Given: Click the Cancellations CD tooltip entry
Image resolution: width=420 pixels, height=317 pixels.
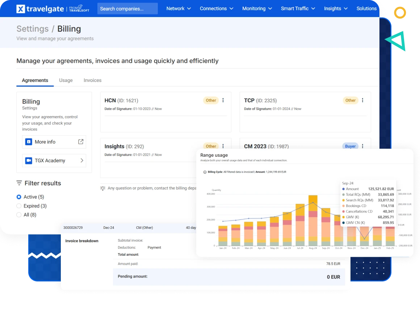Looking at the screenshot, I should click(x=368, y=211).
